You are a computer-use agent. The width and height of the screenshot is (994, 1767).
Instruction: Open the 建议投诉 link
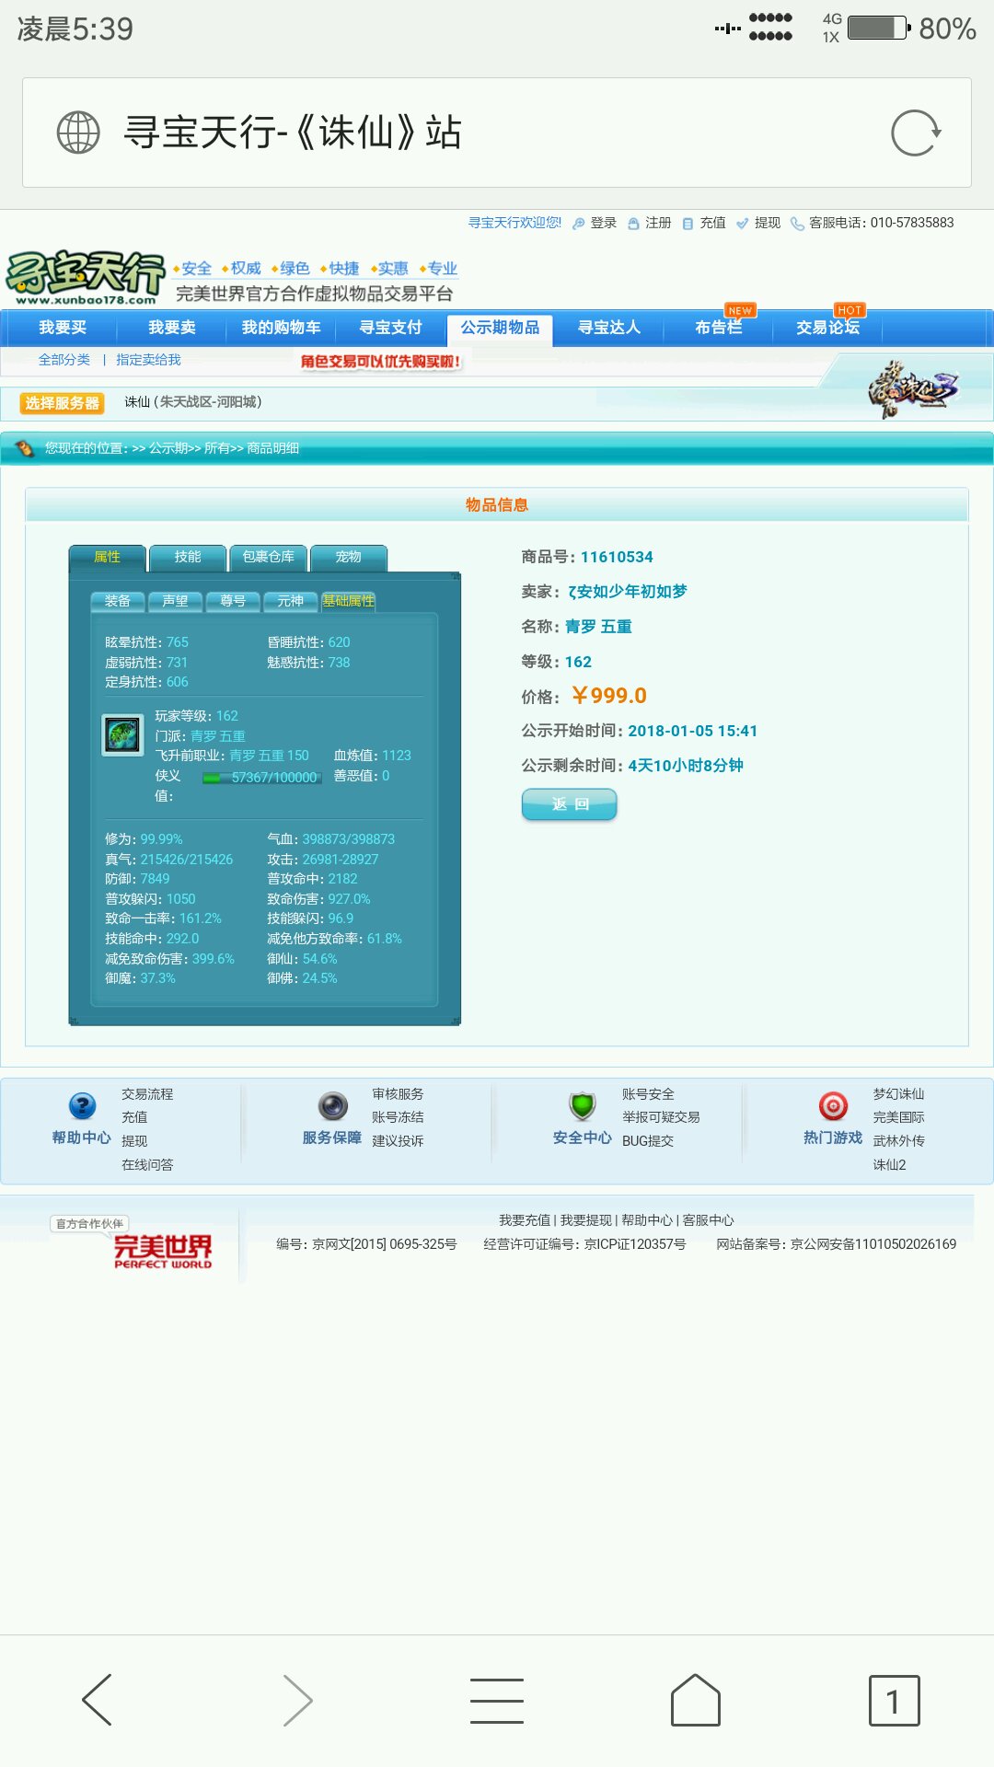(x=398, y=1141)
